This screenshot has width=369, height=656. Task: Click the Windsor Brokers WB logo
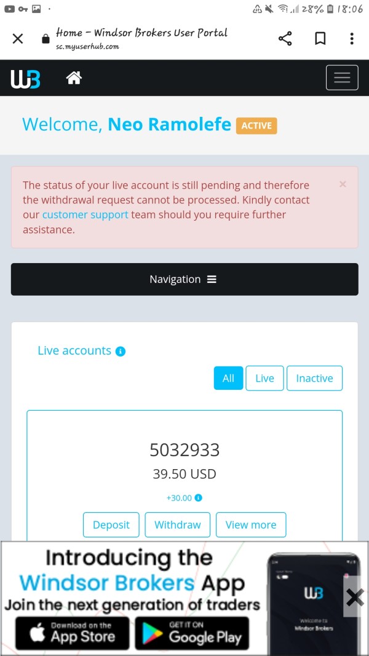[25, 79]
